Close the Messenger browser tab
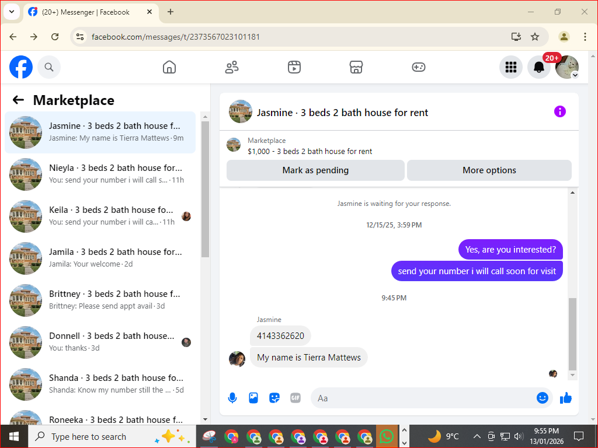Image resolution: width=598 pixels, height=448 pixels. [149, 12]
